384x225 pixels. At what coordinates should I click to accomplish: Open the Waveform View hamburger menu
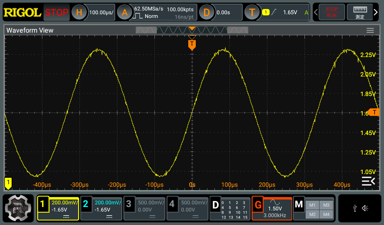point(370,30)
